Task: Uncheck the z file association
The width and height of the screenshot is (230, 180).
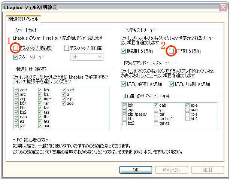Action: [64, 94]
